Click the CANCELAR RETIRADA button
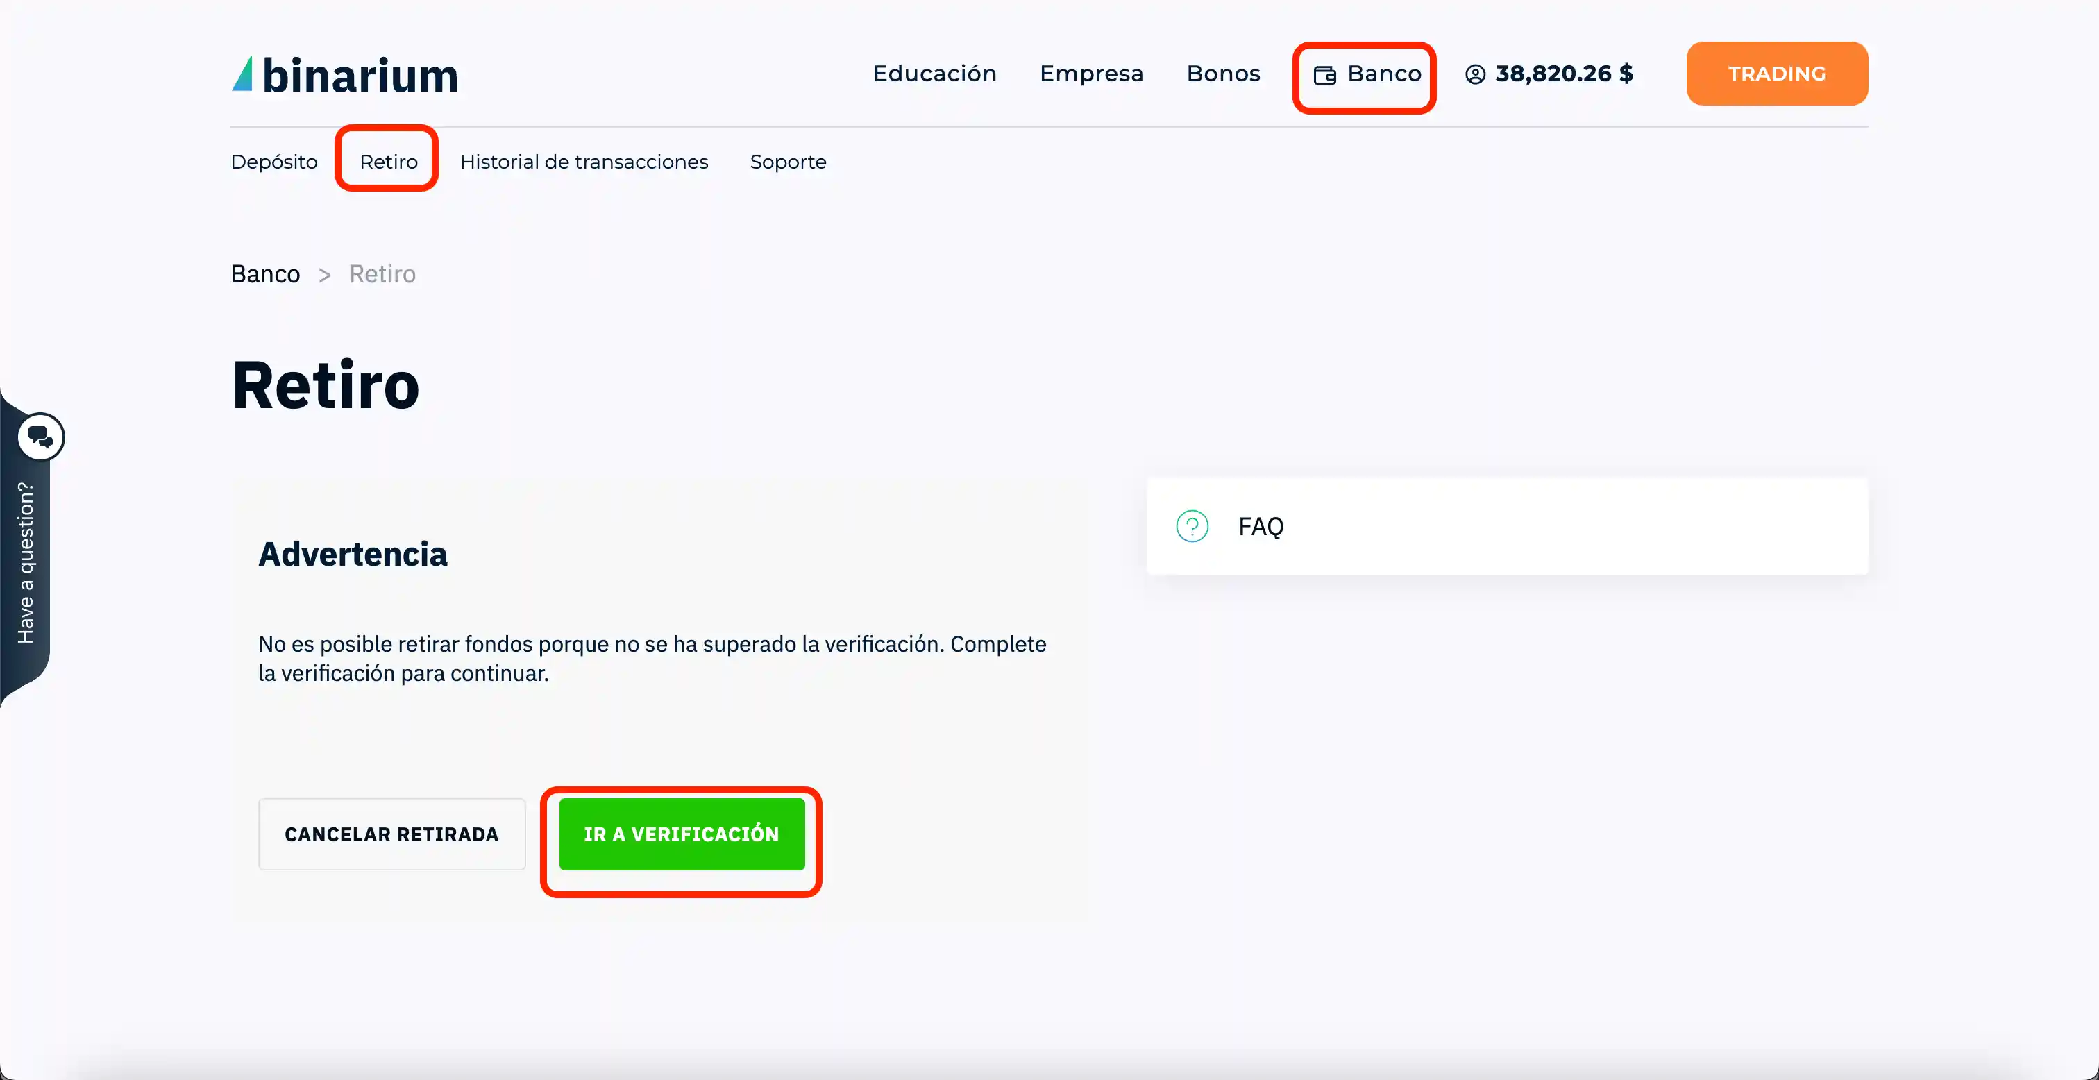The height and width of the screenshot is (1080, 2099). coord(392,834)
